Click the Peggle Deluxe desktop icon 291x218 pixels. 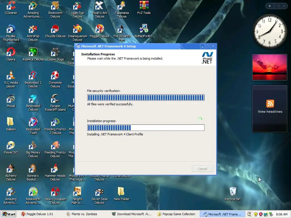point(99,29)
